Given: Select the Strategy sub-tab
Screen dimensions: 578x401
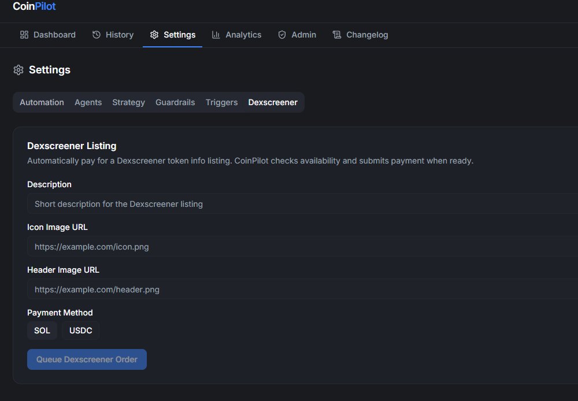Looking at the screenshot, I should click(129, 102).
